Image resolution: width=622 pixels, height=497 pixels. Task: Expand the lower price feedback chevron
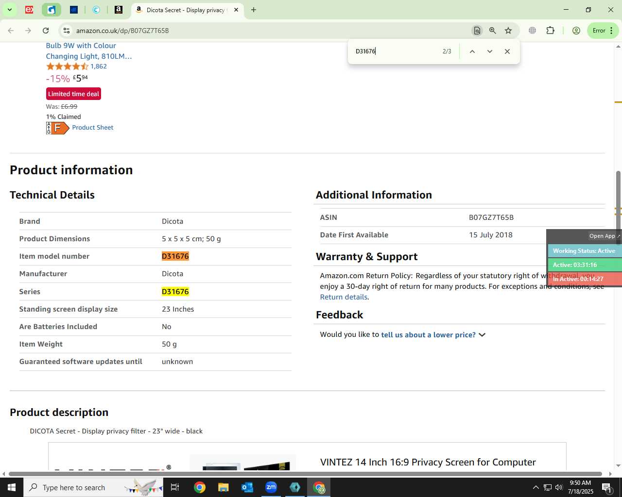tap(482, 335)
